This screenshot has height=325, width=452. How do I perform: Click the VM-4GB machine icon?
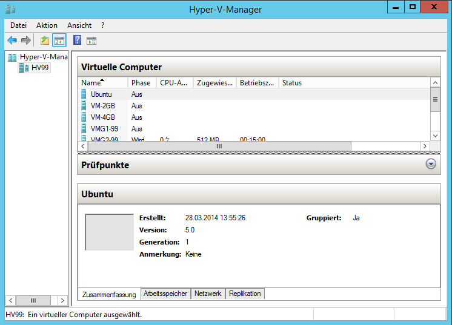coord(84,117)
